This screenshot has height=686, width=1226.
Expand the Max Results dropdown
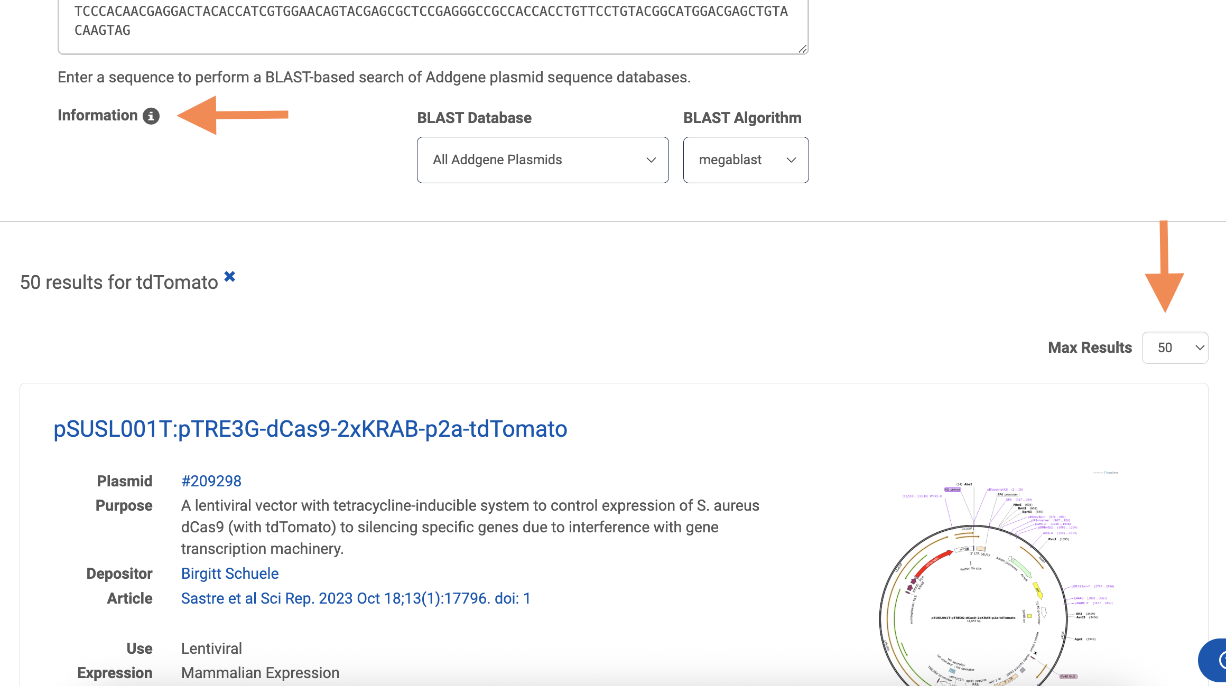1175,347
